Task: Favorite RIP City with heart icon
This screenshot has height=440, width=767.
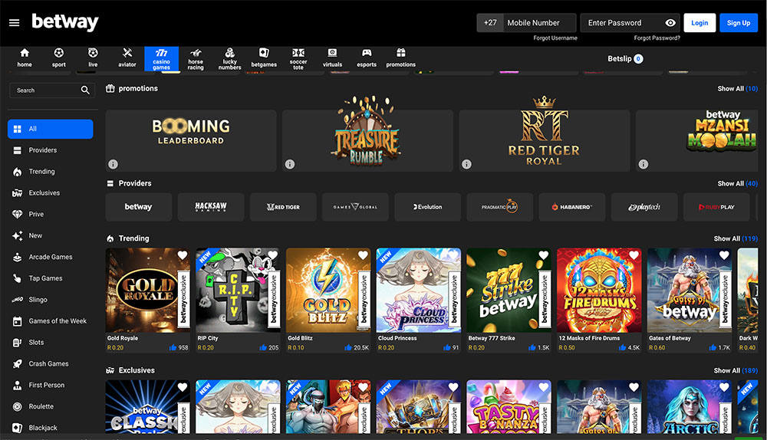Action: [x=272, y=255]
